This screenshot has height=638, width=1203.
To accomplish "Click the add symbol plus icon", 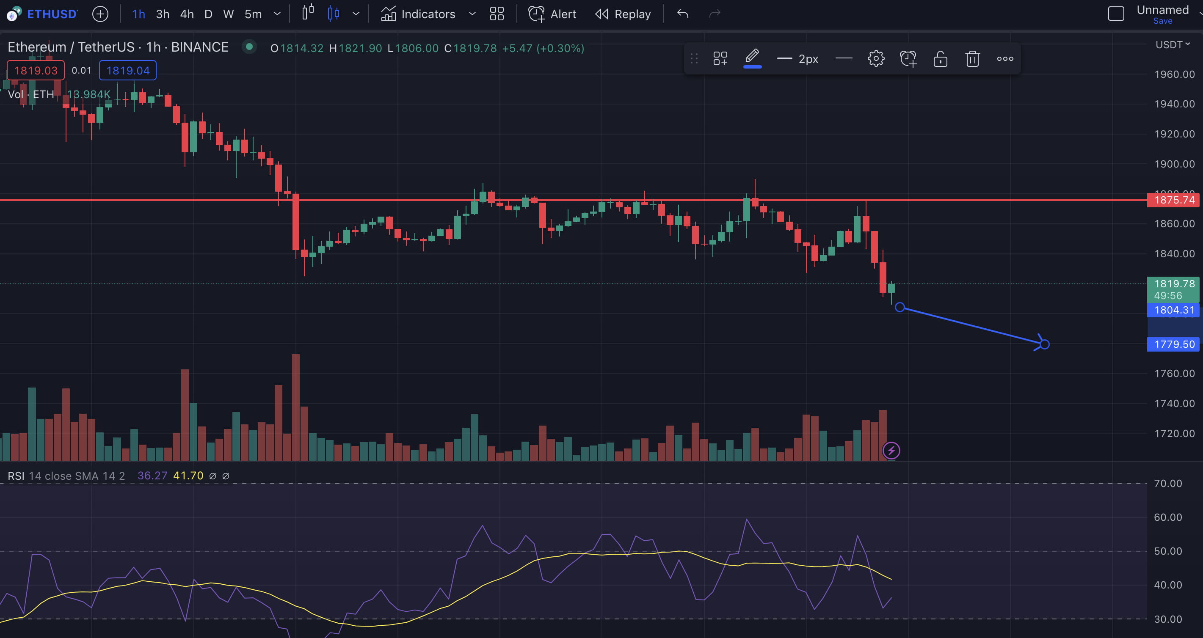I will tap(100, 14).
